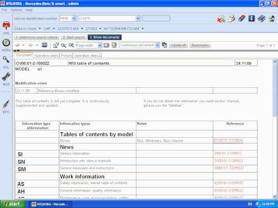This screenshot has height=208, width=278.
Task: Click the vertical scrollbar thumb
Action: (274, 90)
